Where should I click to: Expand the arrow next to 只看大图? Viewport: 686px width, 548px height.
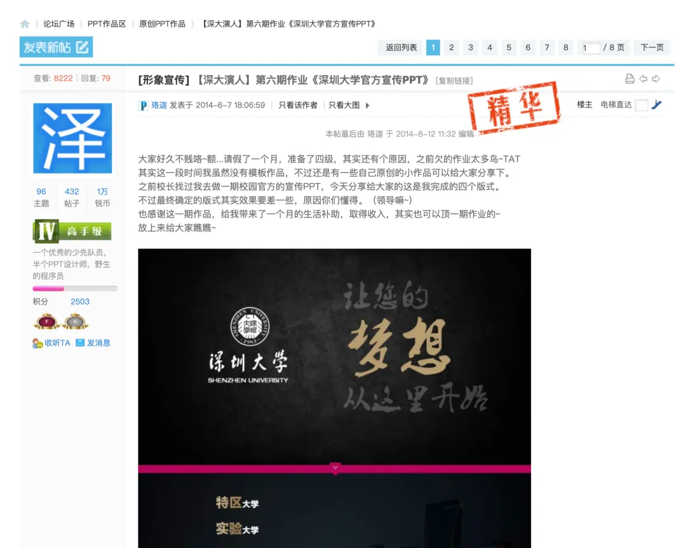tap(368, 106)
